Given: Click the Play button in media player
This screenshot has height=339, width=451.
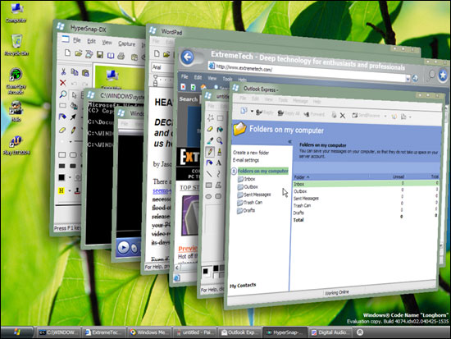Looking at the screenshot, I should pyautogui.click(x=124, y=247).
